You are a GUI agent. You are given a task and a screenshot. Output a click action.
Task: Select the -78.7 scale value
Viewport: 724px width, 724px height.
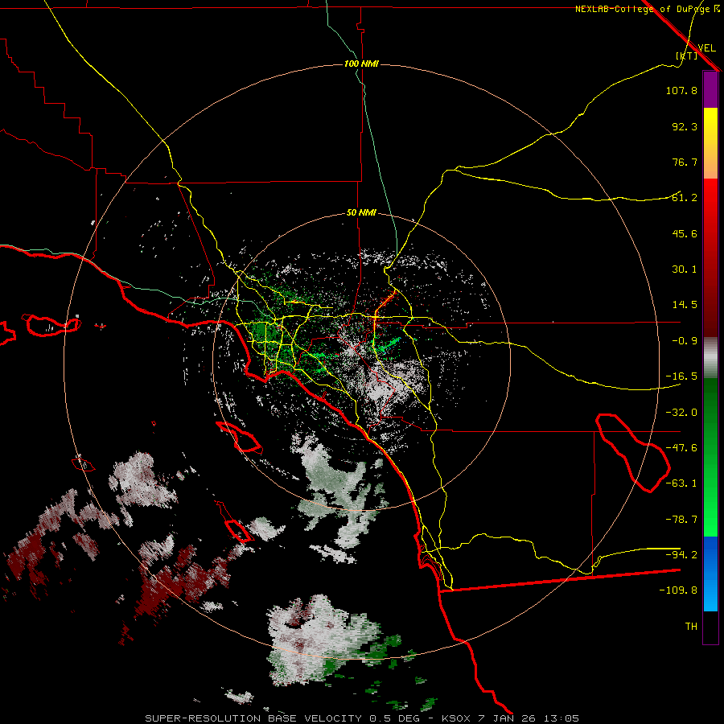(681, 520)
